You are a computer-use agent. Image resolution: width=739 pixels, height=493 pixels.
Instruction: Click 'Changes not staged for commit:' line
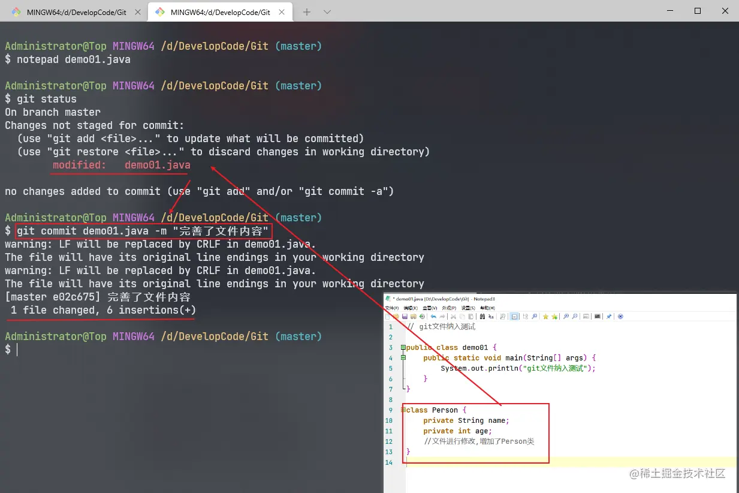(x=95, y=125)
